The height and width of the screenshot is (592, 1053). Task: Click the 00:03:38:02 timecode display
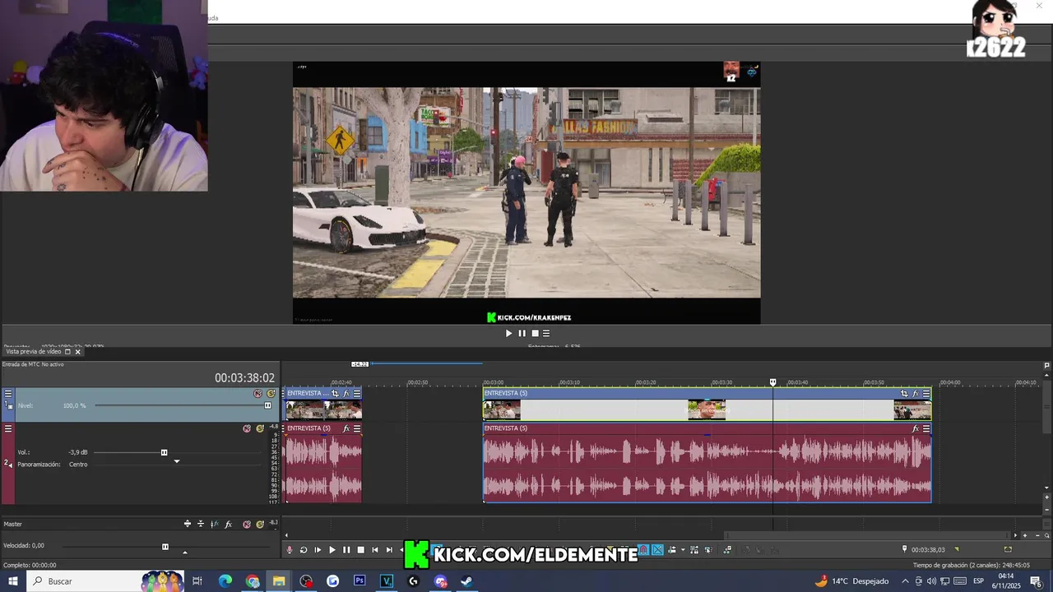(x=244, y=378)
